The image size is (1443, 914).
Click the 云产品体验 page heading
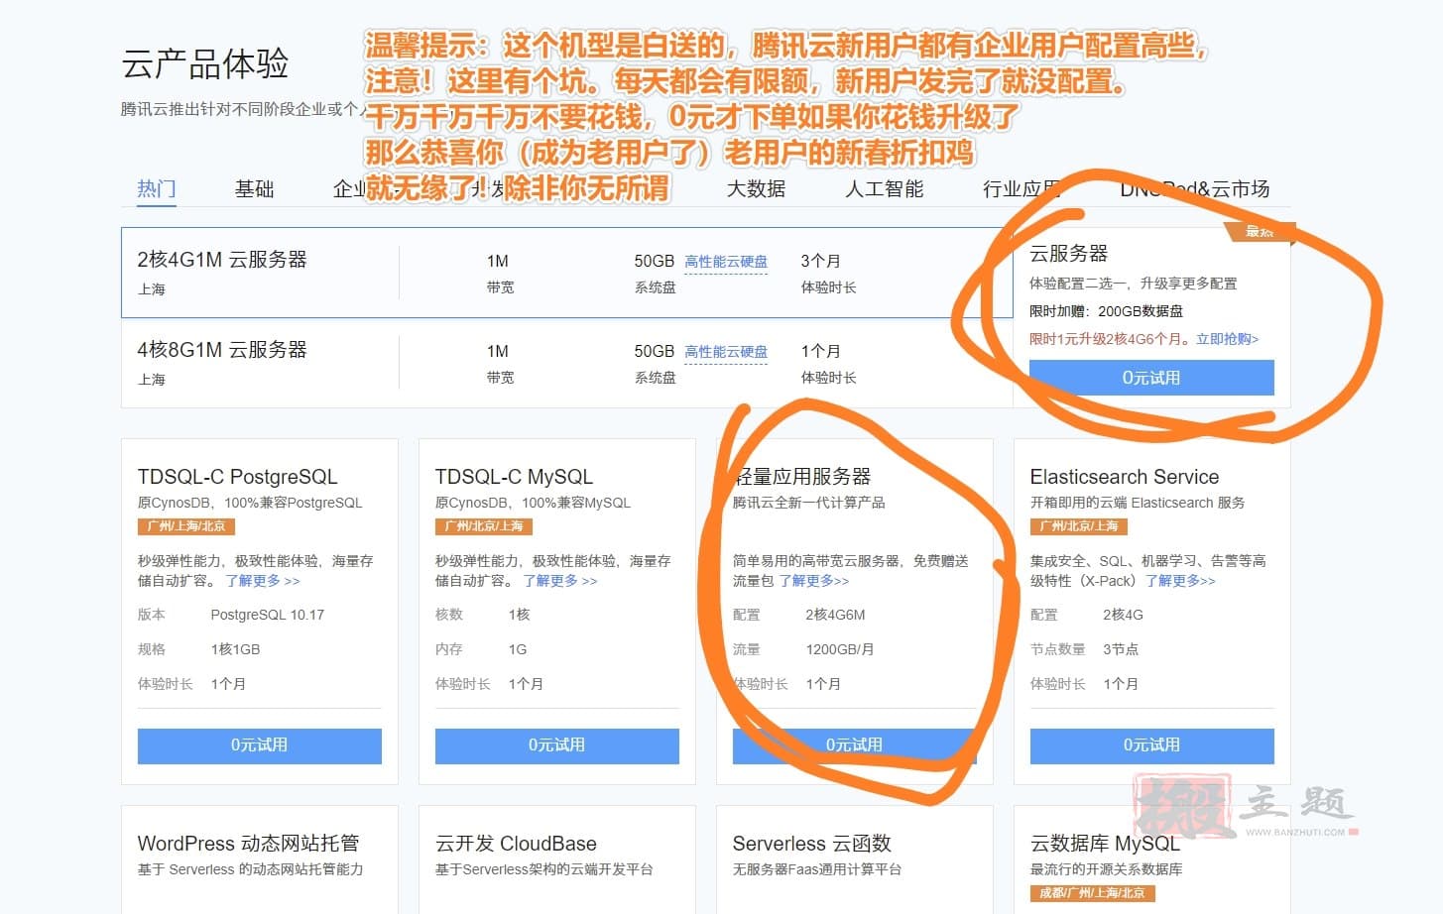coord(204,63)
